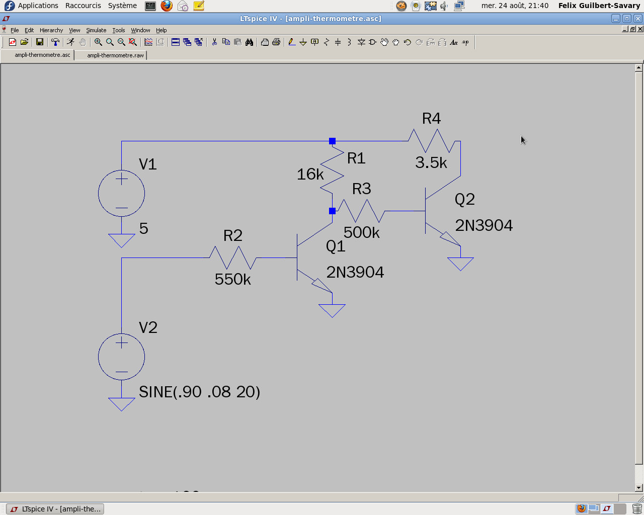Open the Edit menu

click(29, 30)
